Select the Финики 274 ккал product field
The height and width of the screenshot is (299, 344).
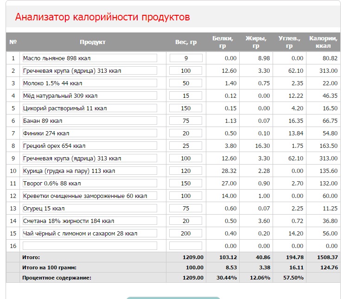pos(89,134)
